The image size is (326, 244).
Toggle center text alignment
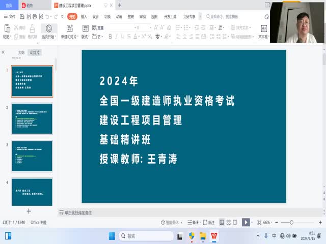(184, 37)
